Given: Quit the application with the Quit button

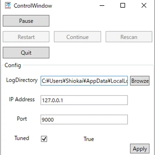Looking at the screenshot, I should [x=26, y=53].
